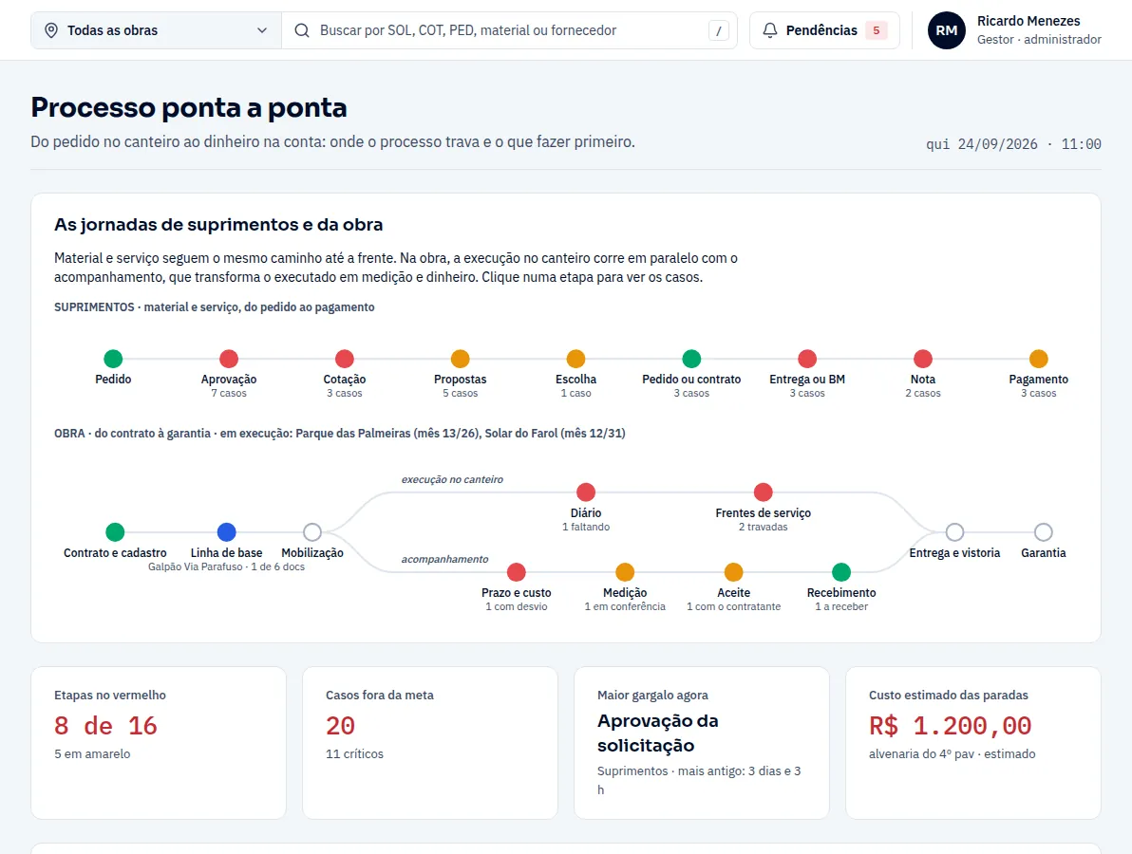Click the "1 a receber" text under Recebimento
This screenshot has height=854, width=1132.
pyautogui.click(x=841, y=606)
